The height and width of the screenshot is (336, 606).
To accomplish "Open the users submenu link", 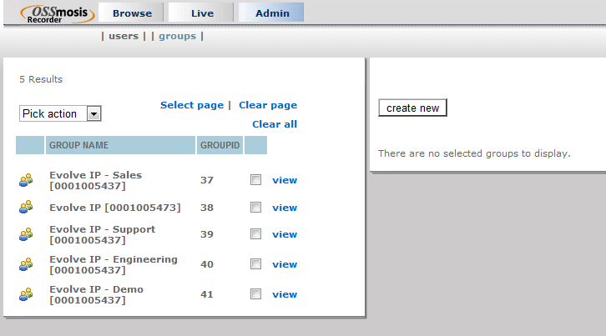I will coord(124,36).
